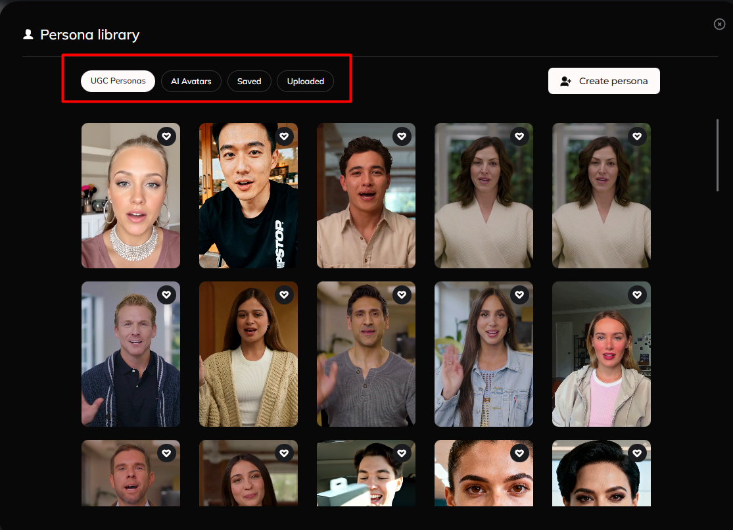Screen dimensions: 733x530
Task: Toggle heart on freckled woman close-up card
Action: coord(519,453)
